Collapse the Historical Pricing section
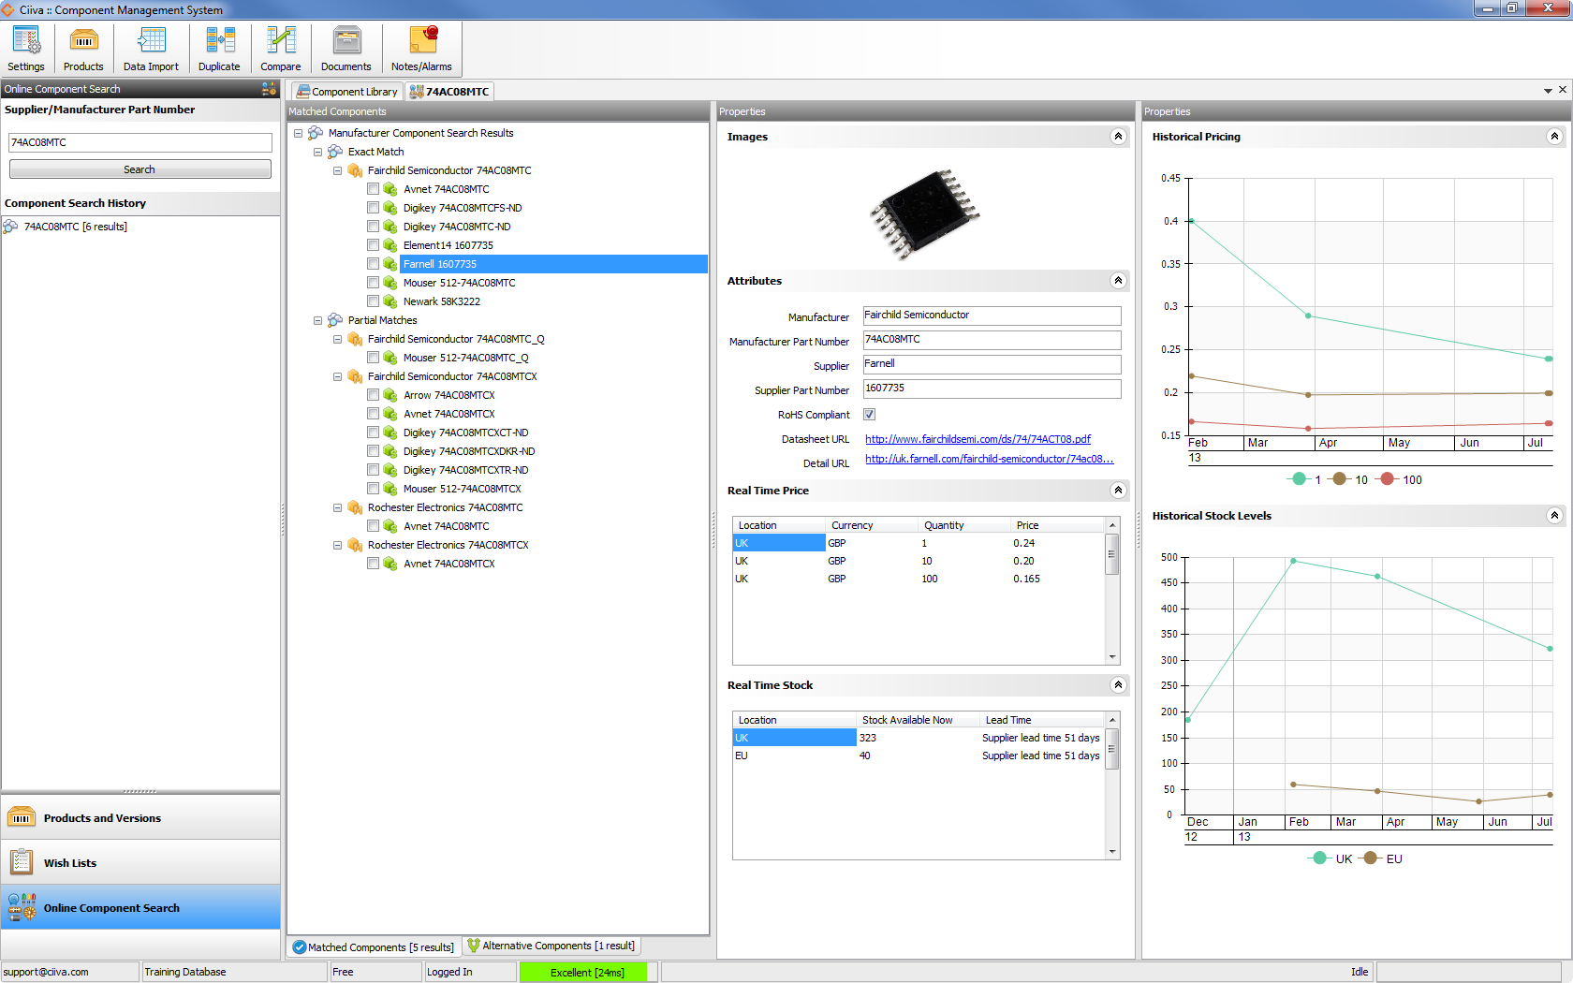The height and width of the screenshot is (983, 1573). point(1554,137)
